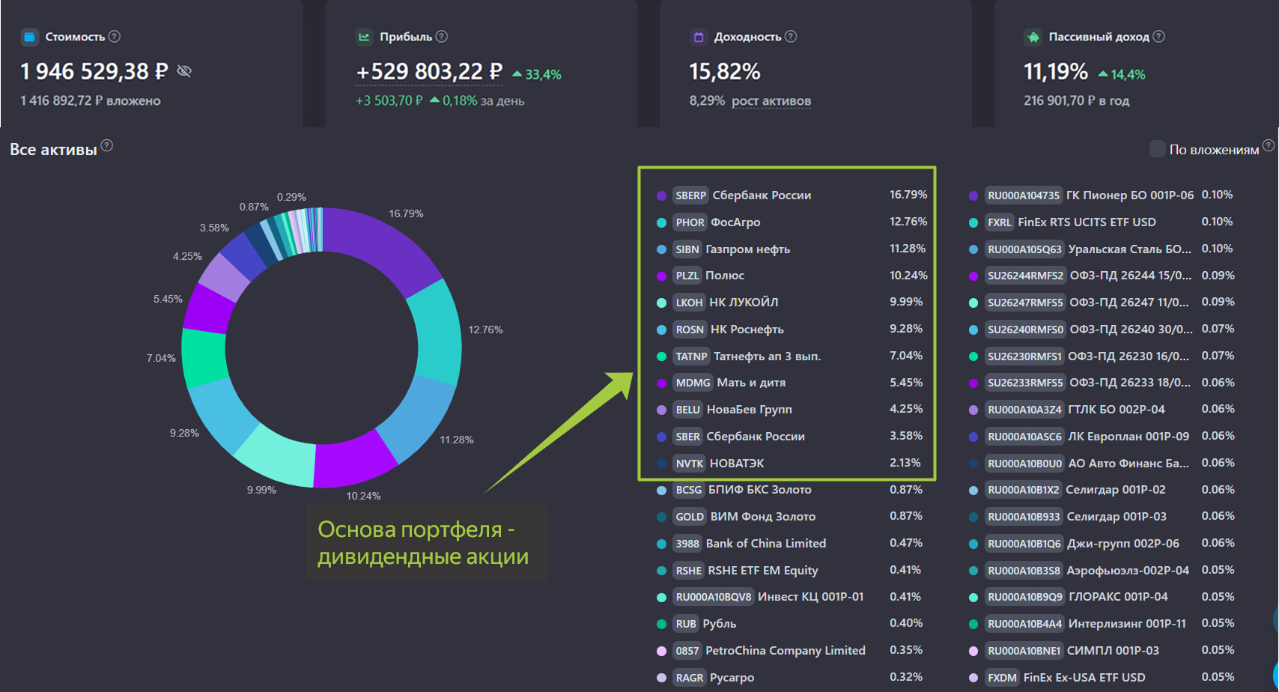Open RU000A10B9Q9 ГЛОРАКС 001Р-04 row
The width and height of the screenshot is (1279, 692).
pyautogui.click(x=1102, y=597)
